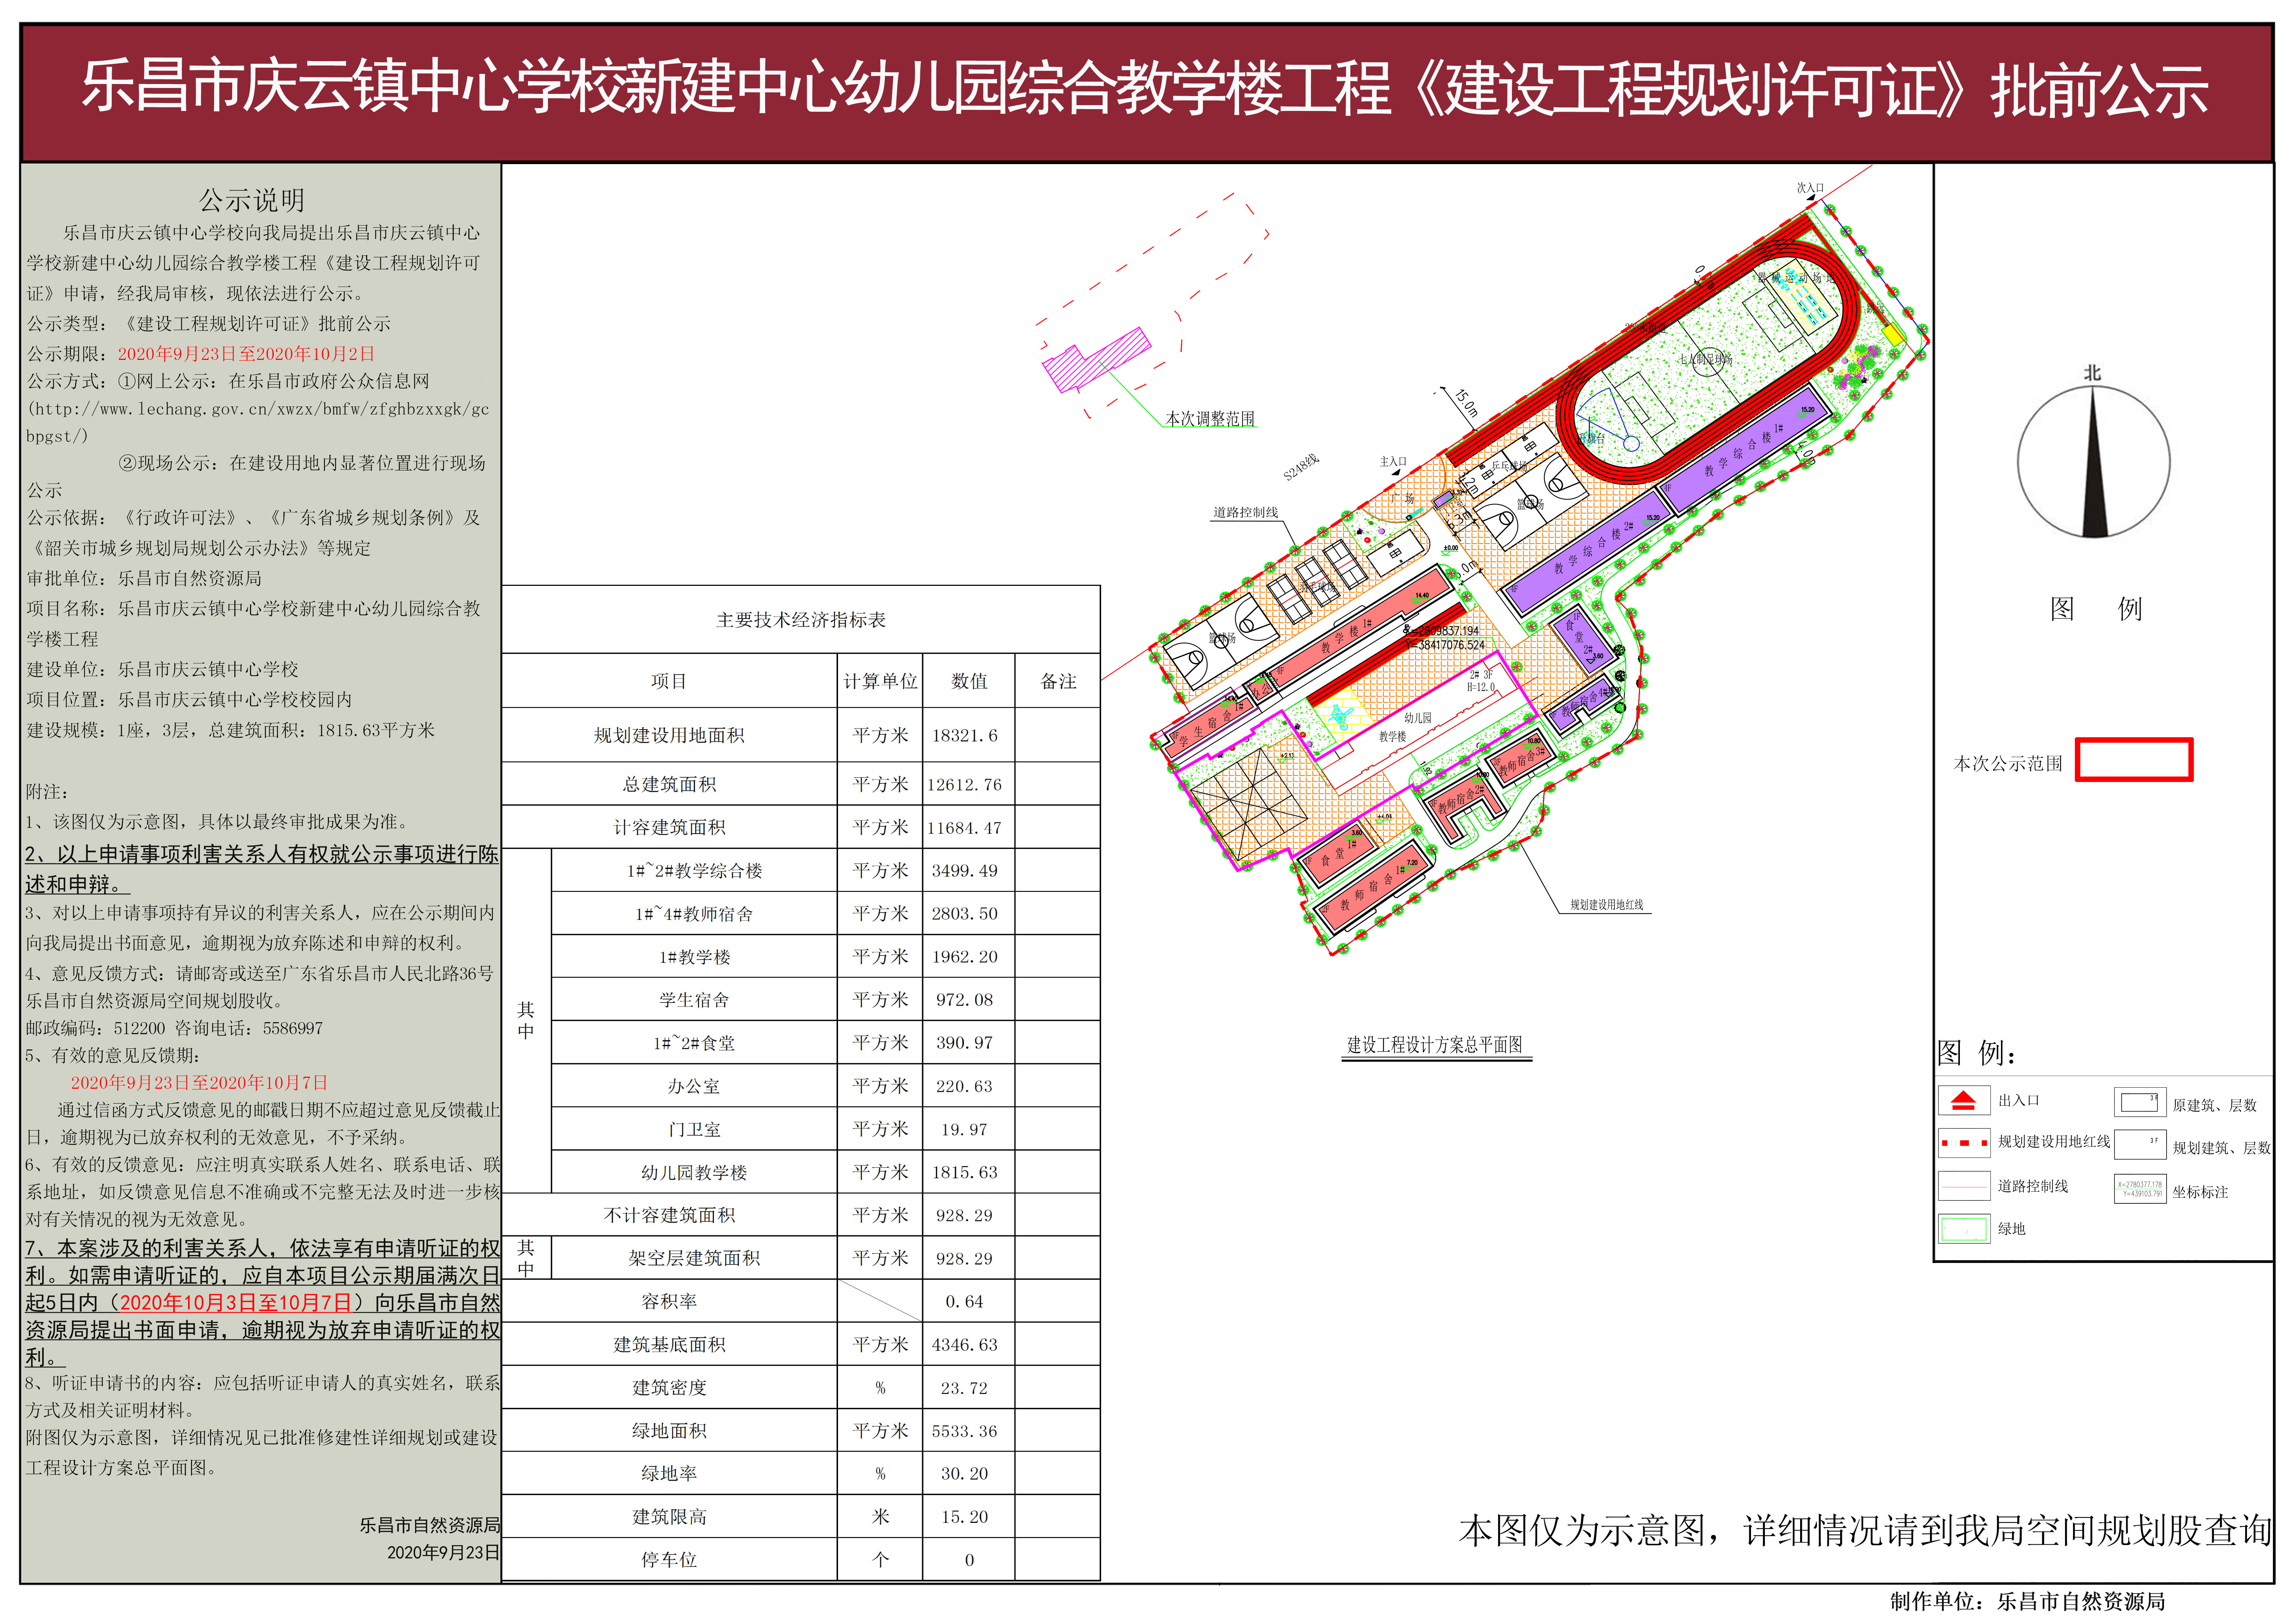Click the value 3499.49
Image resolution: width=2295 pixels, height=1624 pixels.
tap(965, 871)
